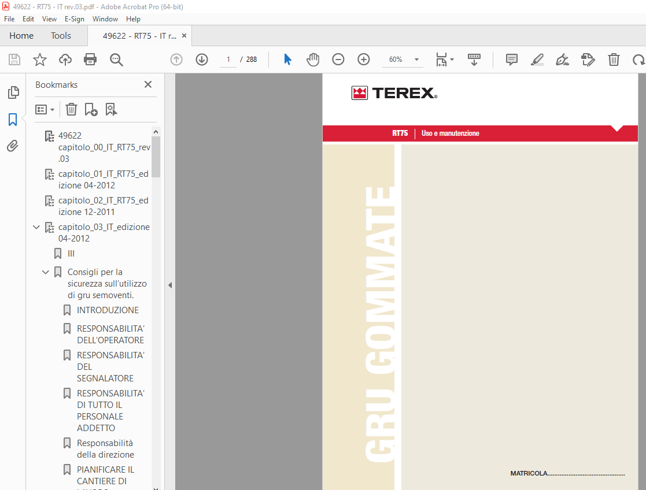
Task: Click the Edit PDF stamp icon
Action: 588,60
